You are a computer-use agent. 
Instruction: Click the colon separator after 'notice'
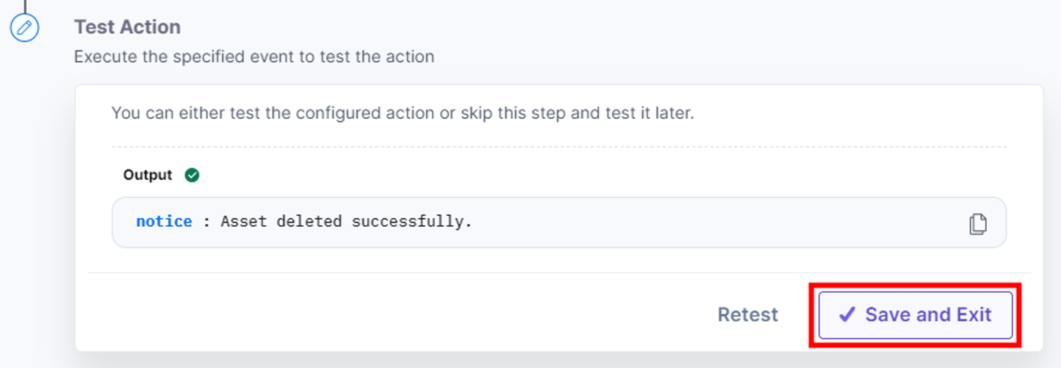tap(206, 222)
